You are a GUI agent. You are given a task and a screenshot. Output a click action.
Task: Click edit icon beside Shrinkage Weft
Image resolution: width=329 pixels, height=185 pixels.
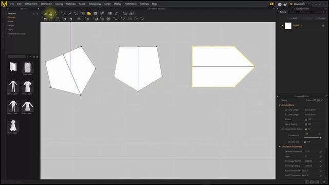point(321,161)
